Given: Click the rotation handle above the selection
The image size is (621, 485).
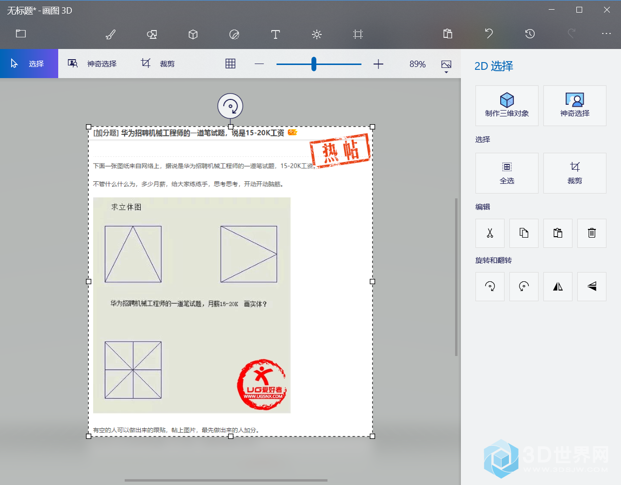Looking at the screenshot, I should [x=230, y=106].
